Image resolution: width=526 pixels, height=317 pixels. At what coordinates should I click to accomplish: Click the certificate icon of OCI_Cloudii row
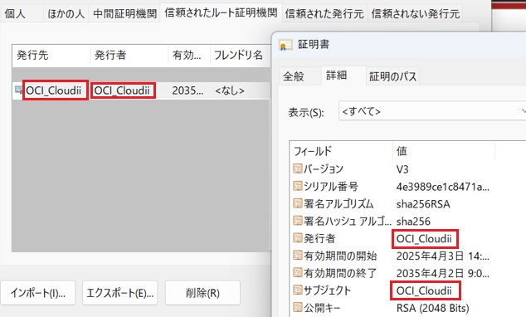click(x=18, y=90)
